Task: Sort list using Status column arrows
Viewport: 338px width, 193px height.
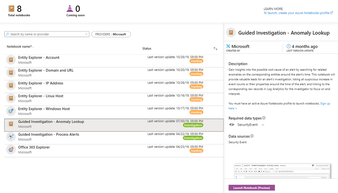Action: click(215, 49)
